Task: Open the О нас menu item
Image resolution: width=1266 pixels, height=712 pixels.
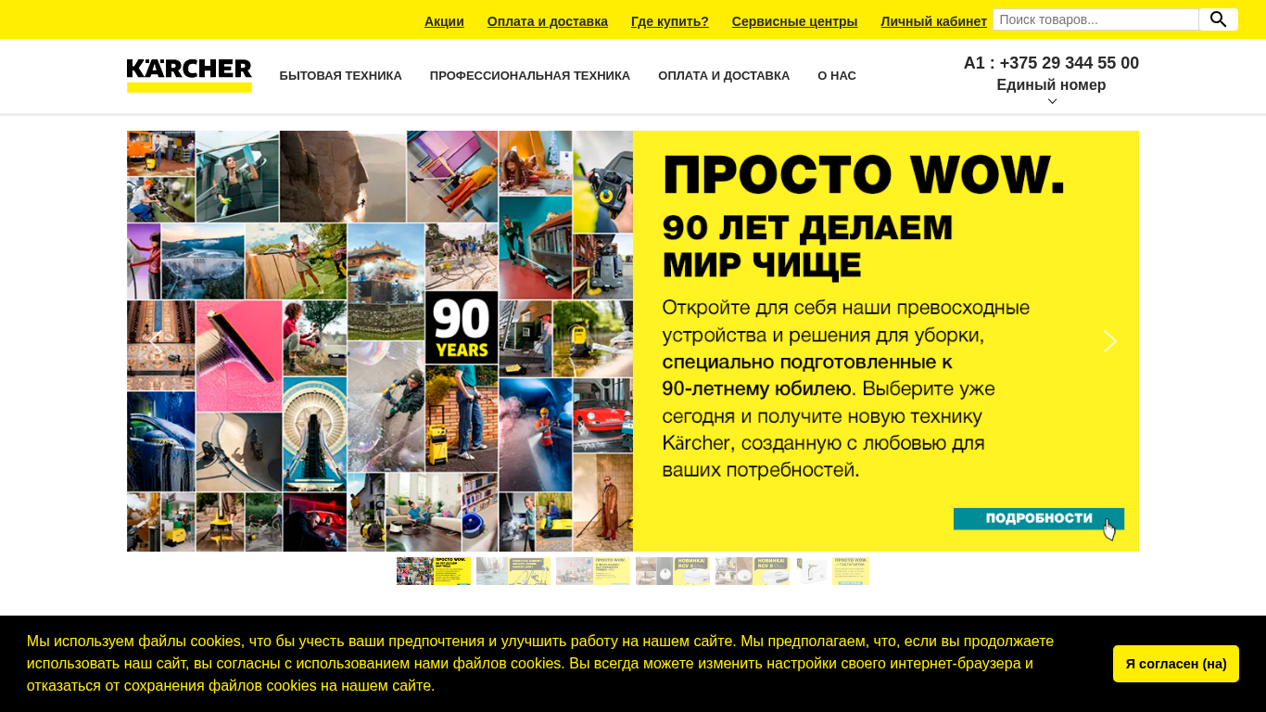Action: tap(837, 76)
